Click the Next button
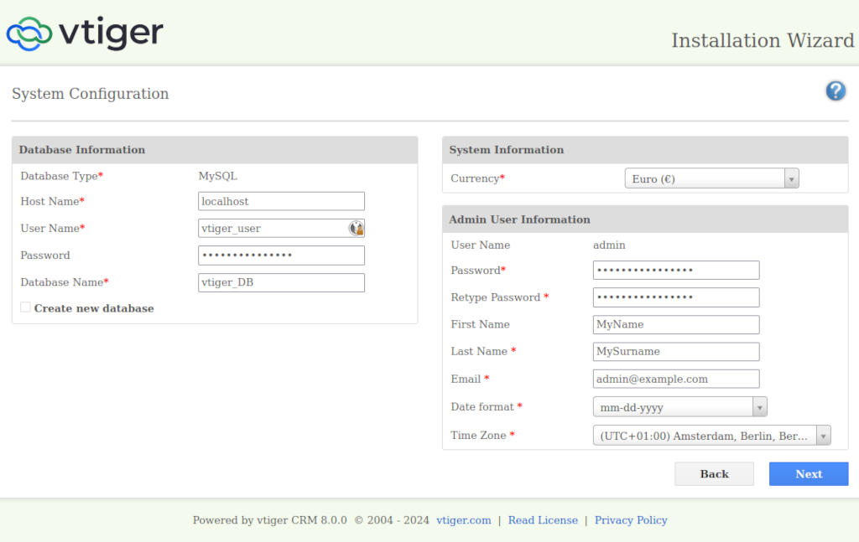This screenshot has height=542, width=859. (809, 473)
